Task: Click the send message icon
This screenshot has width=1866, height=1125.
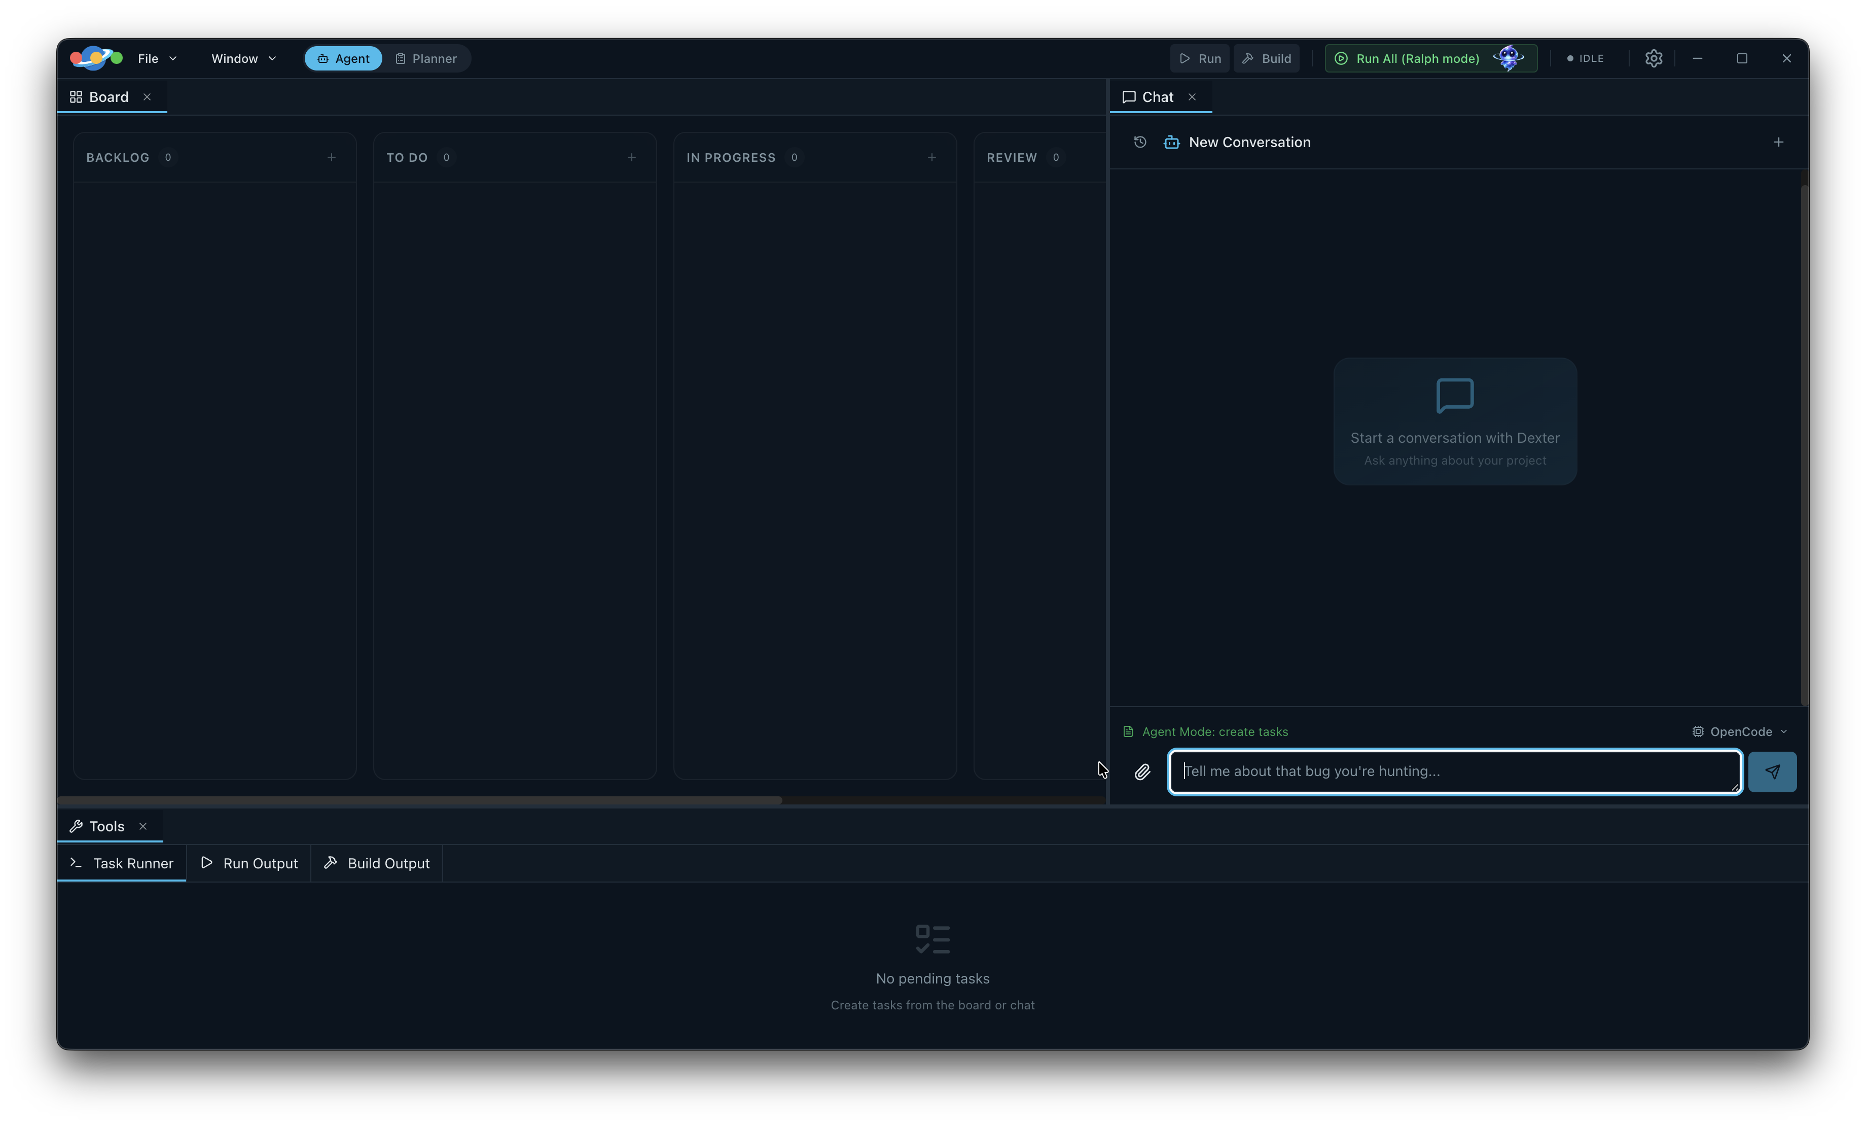Action: click(1773, 771)
